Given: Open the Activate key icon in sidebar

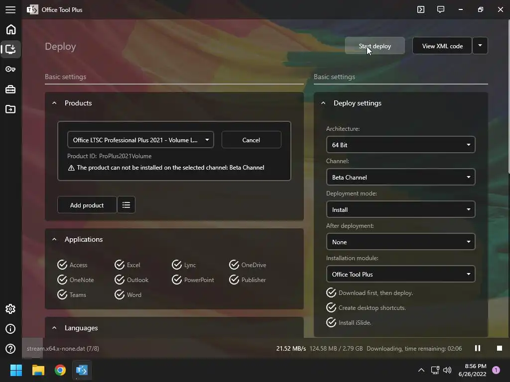Looking at the screenshot, I should (10, 69).
